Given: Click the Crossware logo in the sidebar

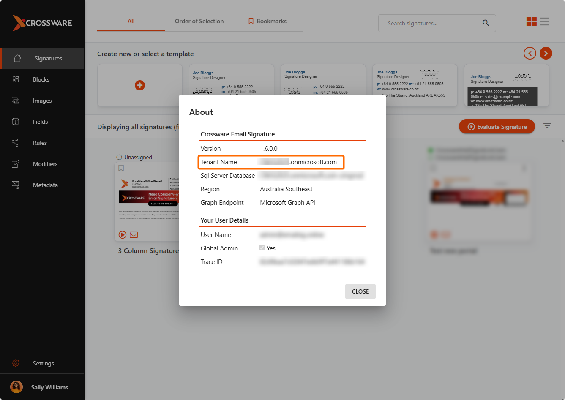Looking at the screenshot, I should point(42,23).
